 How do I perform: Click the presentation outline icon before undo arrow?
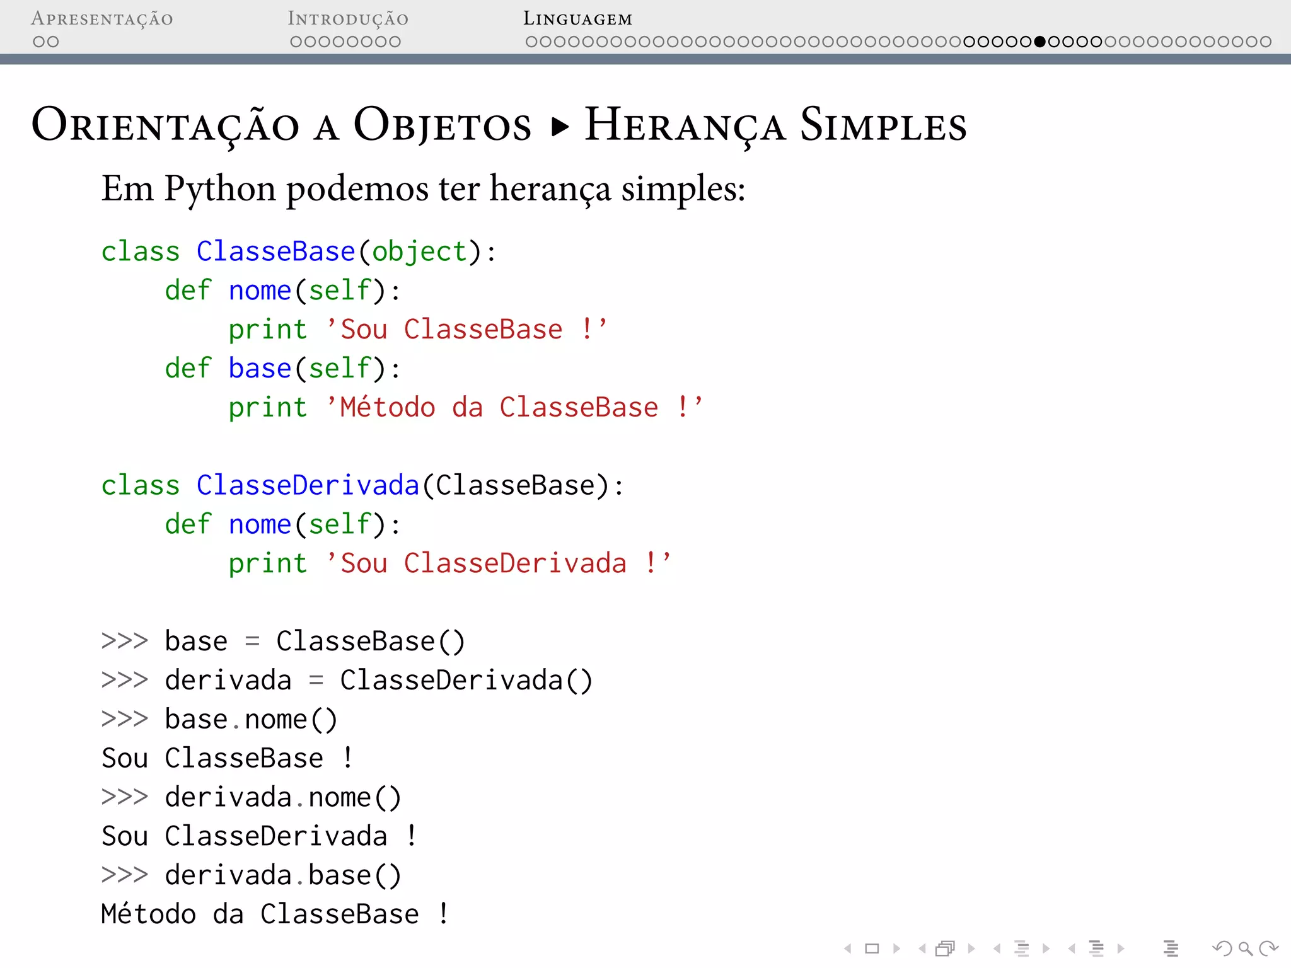pyautogui.click(x=1171, y=948)
